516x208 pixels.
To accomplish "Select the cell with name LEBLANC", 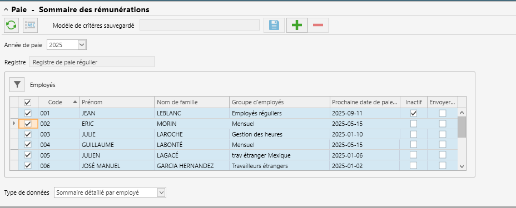I will pos(192,113).
